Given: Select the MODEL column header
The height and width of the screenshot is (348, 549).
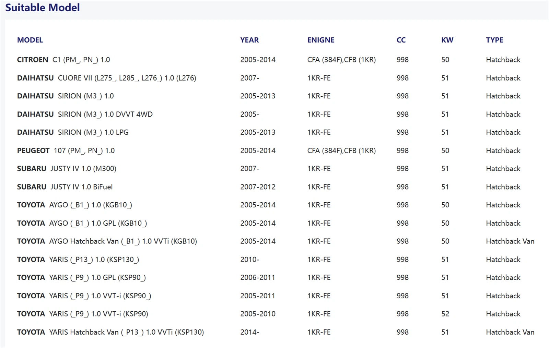Looking at the screenshot, I should point(30,40).
